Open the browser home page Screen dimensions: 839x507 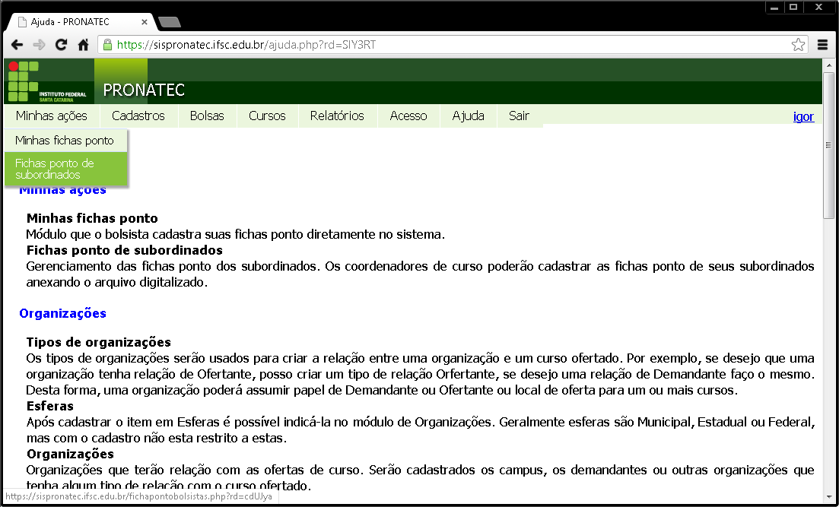pyautogui.click(x=84, y=45)
